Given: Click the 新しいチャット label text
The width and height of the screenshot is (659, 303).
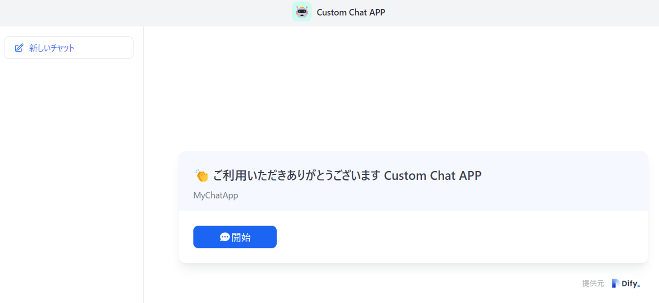Looking at the screenshot, I should point(52,48).
